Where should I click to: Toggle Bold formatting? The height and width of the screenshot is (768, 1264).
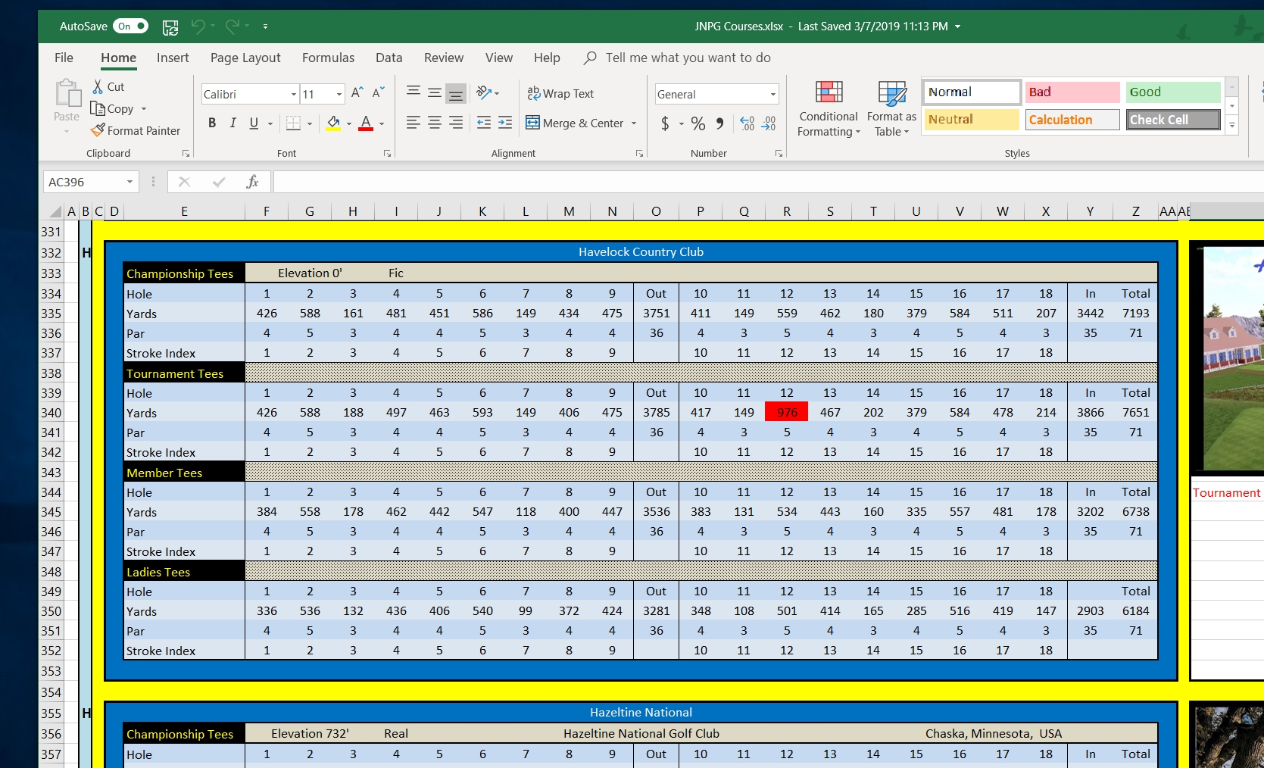pos(212,123)
